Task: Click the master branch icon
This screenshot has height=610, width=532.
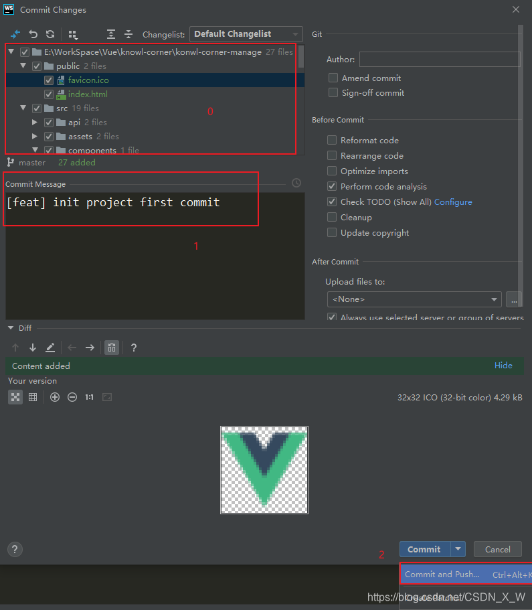Action: point(11,162)
